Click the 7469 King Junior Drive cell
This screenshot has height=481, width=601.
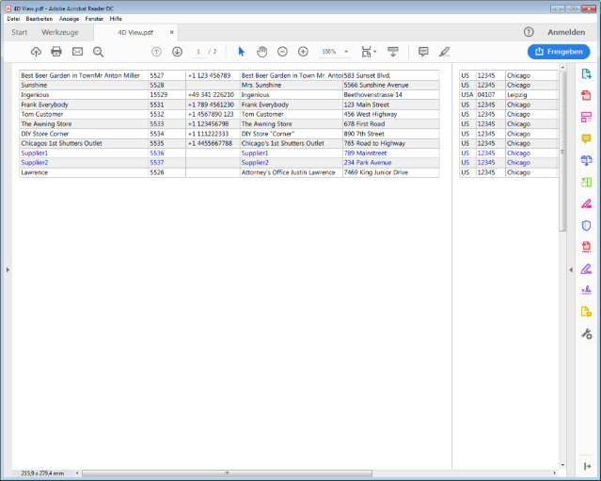pos(391,172)
